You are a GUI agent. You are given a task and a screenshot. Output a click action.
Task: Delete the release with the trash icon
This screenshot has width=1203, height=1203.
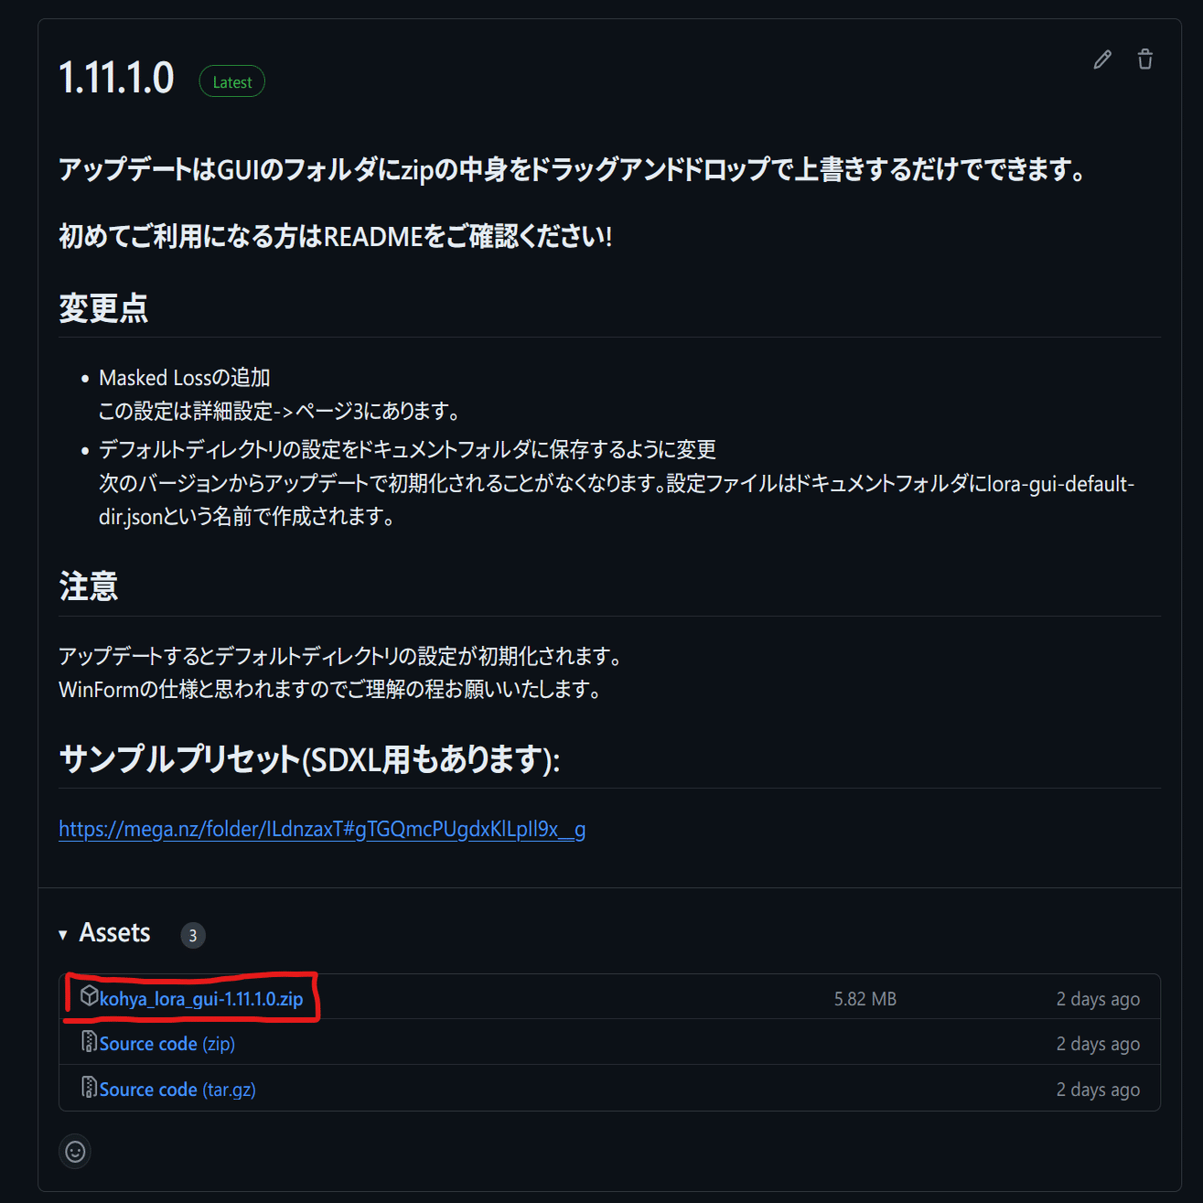tap(1144, 60)
